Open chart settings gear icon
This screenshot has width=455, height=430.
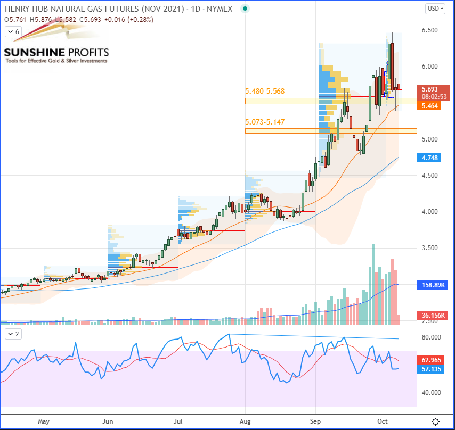[435, 421]
